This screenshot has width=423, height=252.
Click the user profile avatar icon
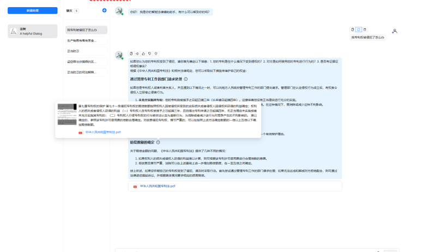click(395, 31)
